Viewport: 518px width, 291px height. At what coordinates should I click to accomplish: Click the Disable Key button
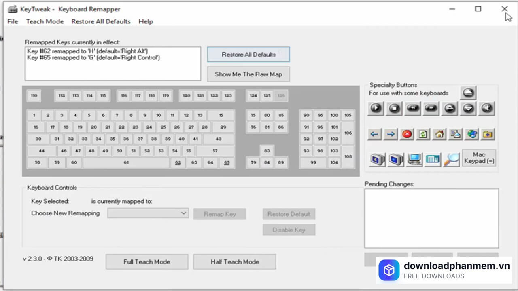[289, 230]
